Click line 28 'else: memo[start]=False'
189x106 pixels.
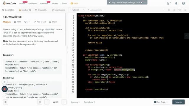pyautogui.click(x=101, y=82)
